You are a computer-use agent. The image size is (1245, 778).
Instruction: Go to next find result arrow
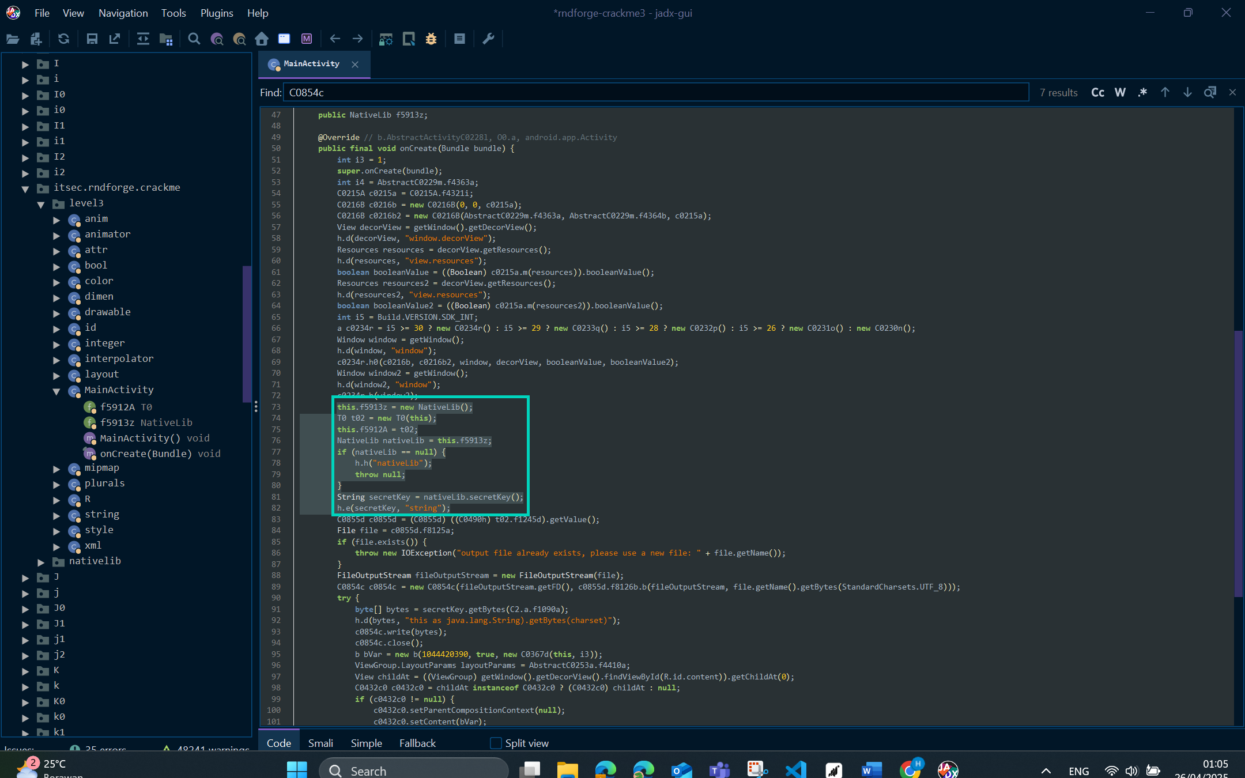pyautogui.click(x=1187, y=92)
